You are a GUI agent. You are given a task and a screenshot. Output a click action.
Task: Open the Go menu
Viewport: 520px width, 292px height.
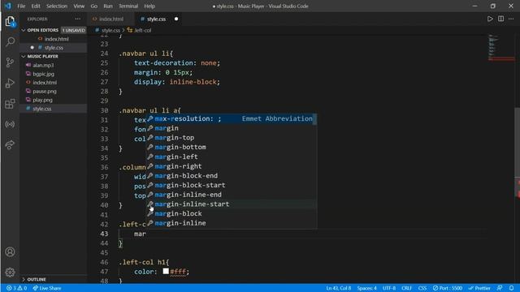[94, 6]
